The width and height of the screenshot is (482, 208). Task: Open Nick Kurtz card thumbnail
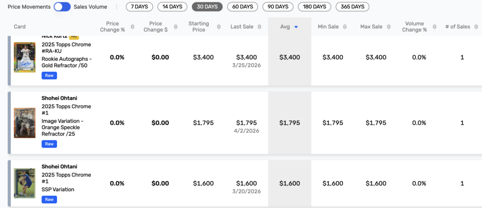click(x=25, y=57)
